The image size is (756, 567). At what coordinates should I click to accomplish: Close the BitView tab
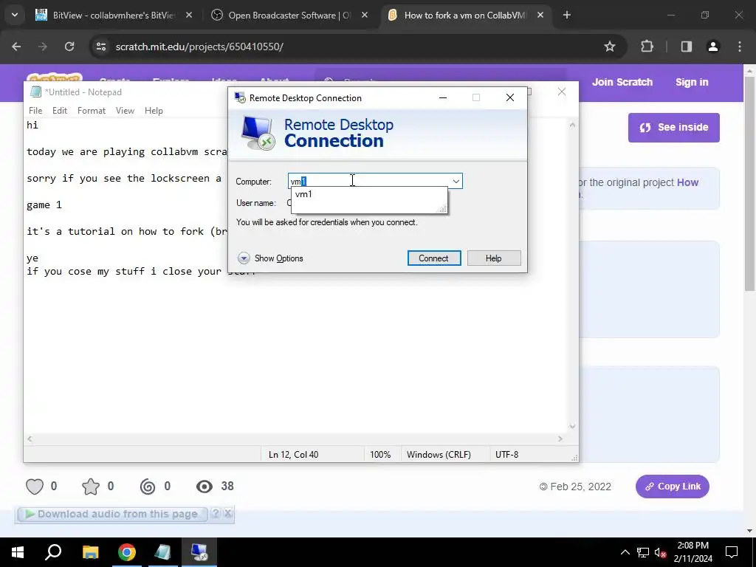(x=189, y=16)
